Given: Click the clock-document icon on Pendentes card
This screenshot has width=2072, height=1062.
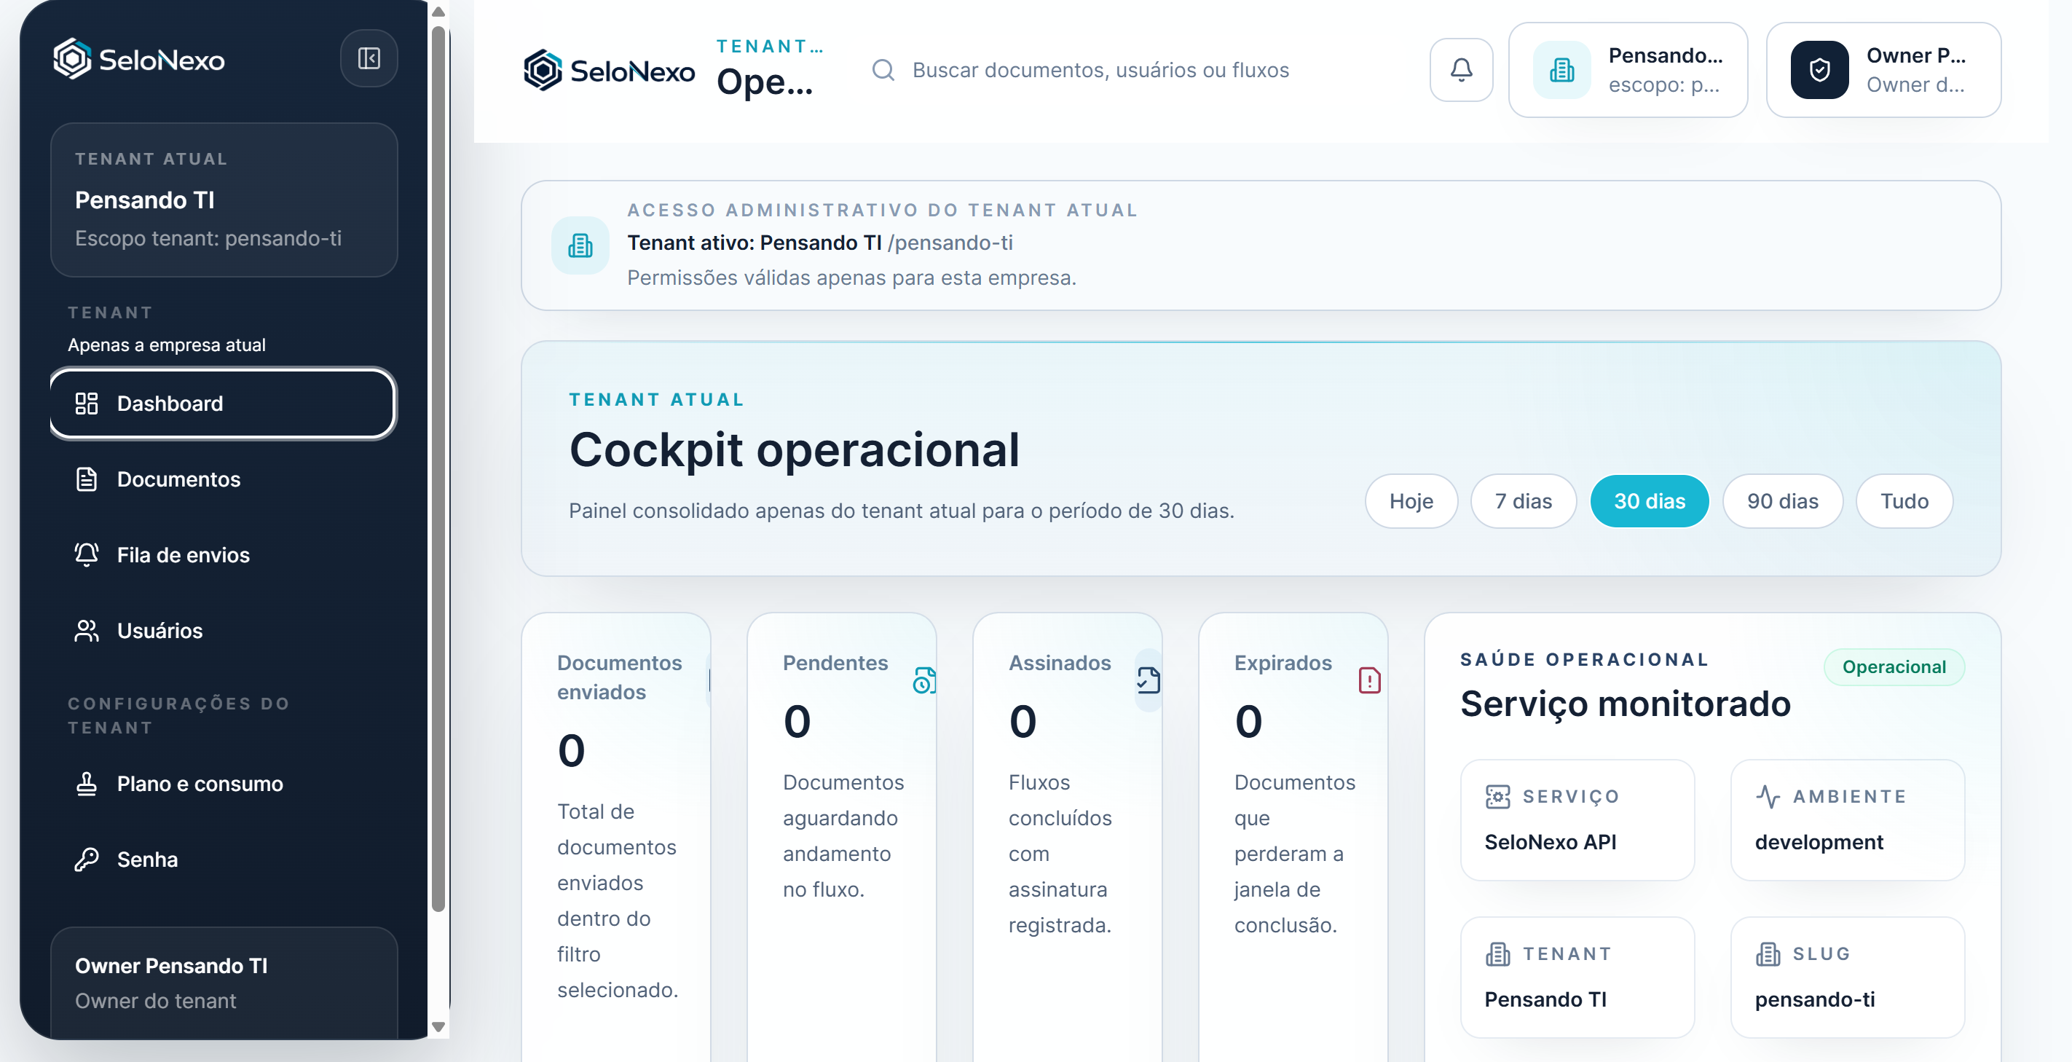Looking at the screenshot, I should pos(924,680).
